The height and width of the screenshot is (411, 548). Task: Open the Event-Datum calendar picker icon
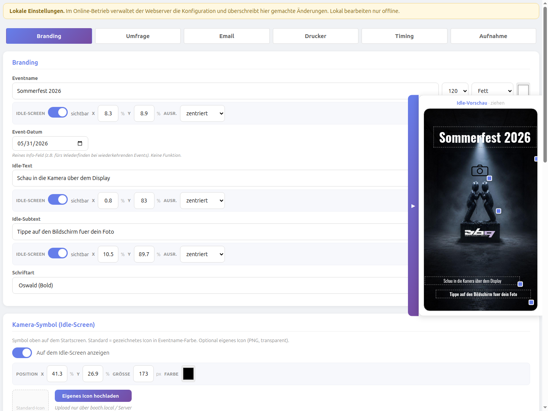click(x=80, y=143)
